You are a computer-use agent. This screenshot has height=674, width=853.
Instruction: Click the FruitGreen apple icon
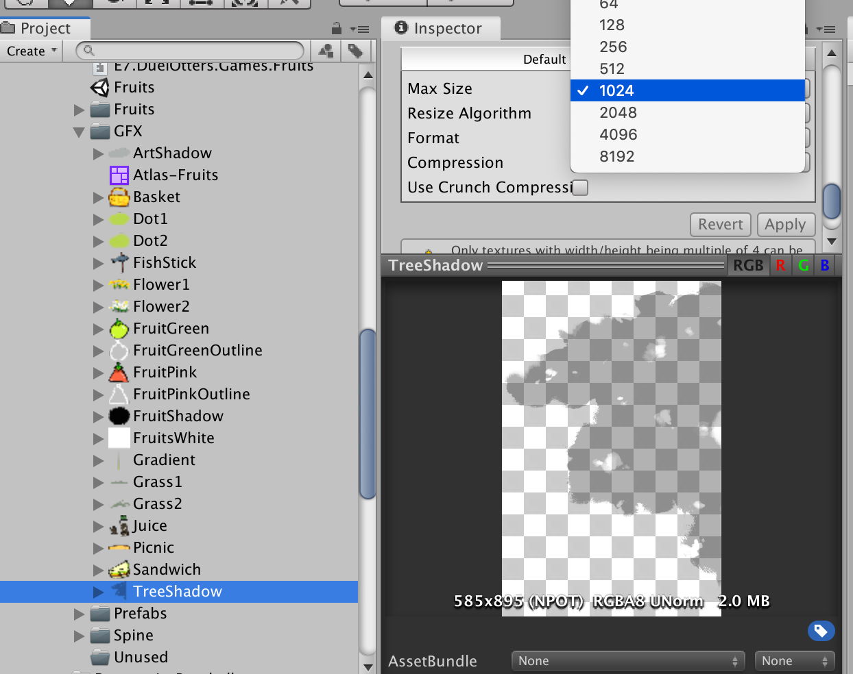(119, 329)
